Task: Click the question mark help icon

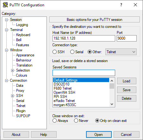Action: [121, 5]
